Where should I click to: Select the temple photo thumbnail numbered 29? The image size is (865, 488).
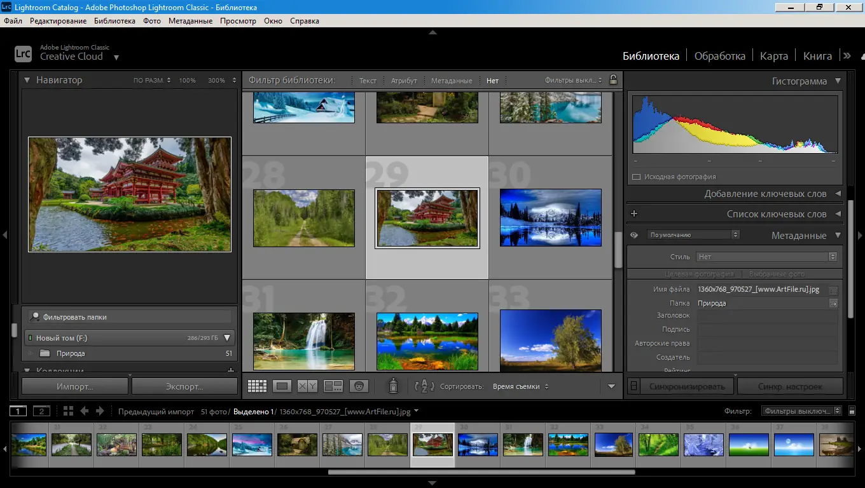[x=427, y=218]
